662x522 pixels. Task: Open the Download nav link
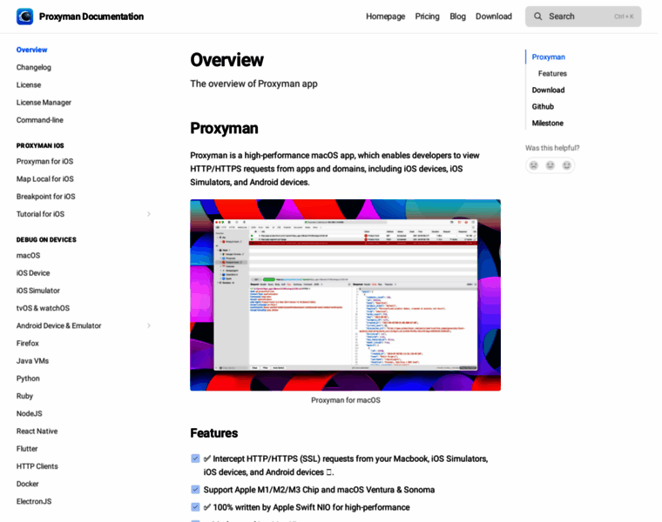[x=494, y=17]
